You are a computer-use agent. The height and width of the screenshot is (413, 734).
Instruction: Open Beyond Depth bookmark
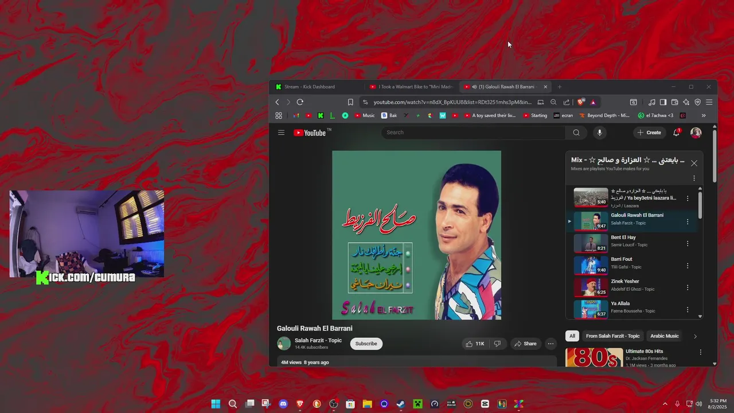tap(604, 115)
